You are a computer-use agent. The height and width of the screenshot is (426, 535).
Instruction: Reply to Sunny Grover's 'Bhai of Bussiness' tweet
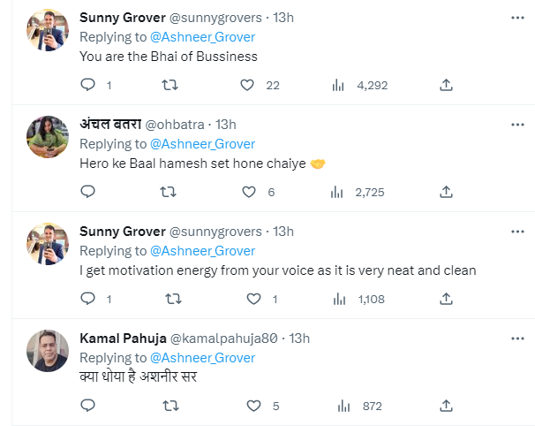click(87, 85)
